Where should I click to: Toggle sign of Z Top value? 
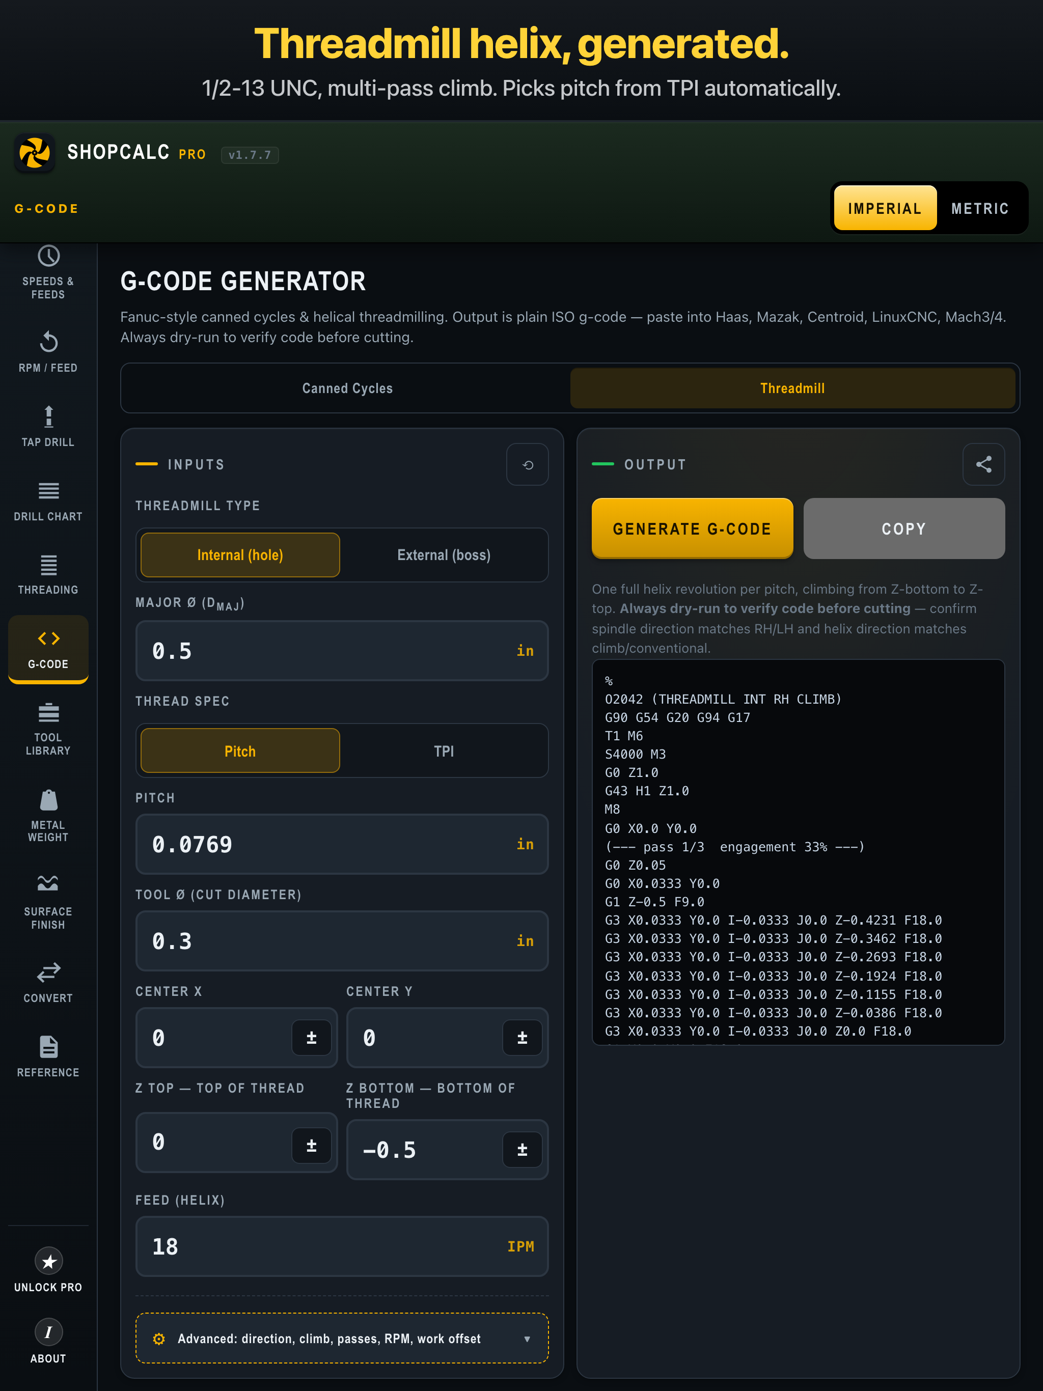click(311, 1145)
